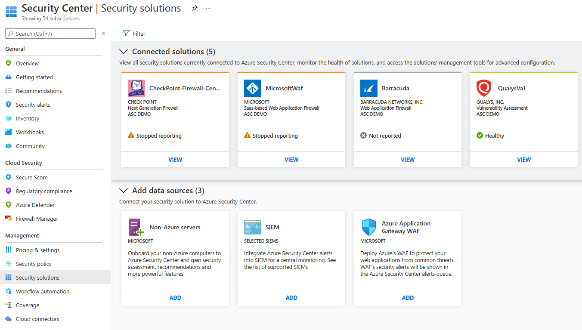Image resolution: width=582 pixels, height=330 pixels.
Task: Click the Security alerts shield icon
Action: (8, 105)
